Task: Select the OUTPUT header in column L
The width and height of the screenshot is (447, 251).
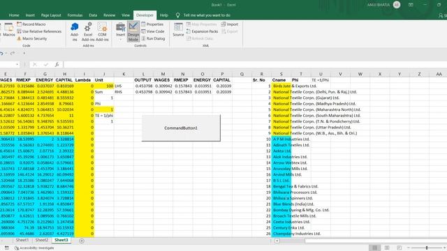Action: 143,80
